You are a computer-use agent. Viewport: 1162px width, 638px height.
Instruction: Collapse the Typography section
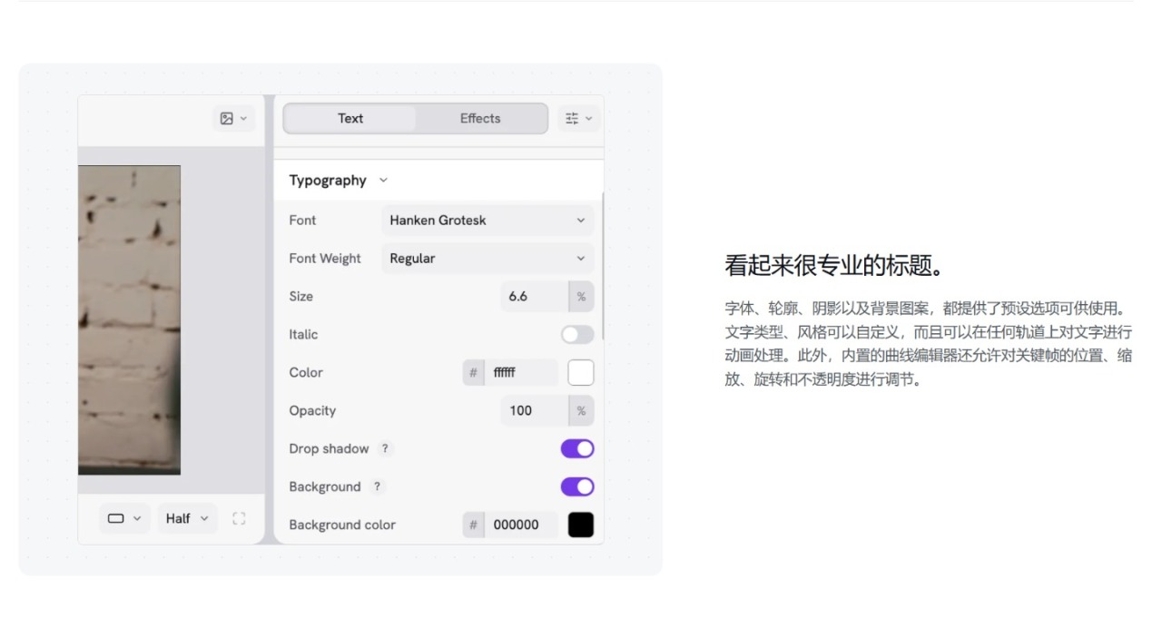tap(339, 180)
